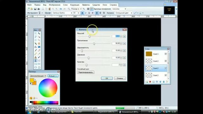
Task: Toggle visibility of highlighted Слой 2 layer
Action: [x=166, y=68]
